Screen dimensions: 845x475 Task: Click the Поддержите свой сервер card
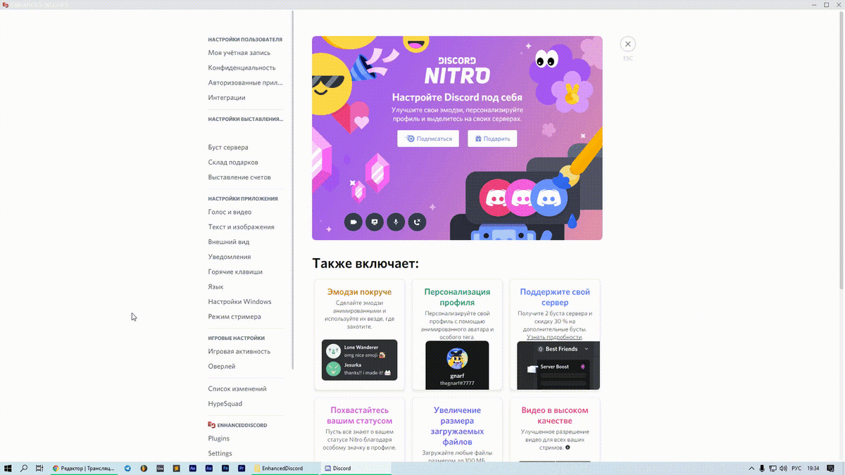coord(555,334)
